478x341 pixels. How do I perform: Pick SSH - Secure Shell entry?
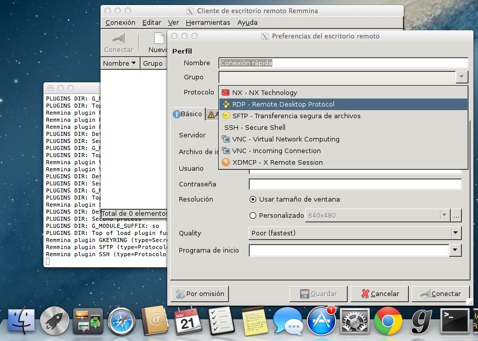[x=343, y=127]
